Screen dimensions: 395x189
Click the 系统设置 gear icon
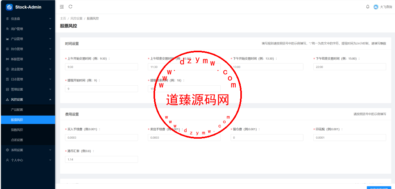click(x=7, y=150)
